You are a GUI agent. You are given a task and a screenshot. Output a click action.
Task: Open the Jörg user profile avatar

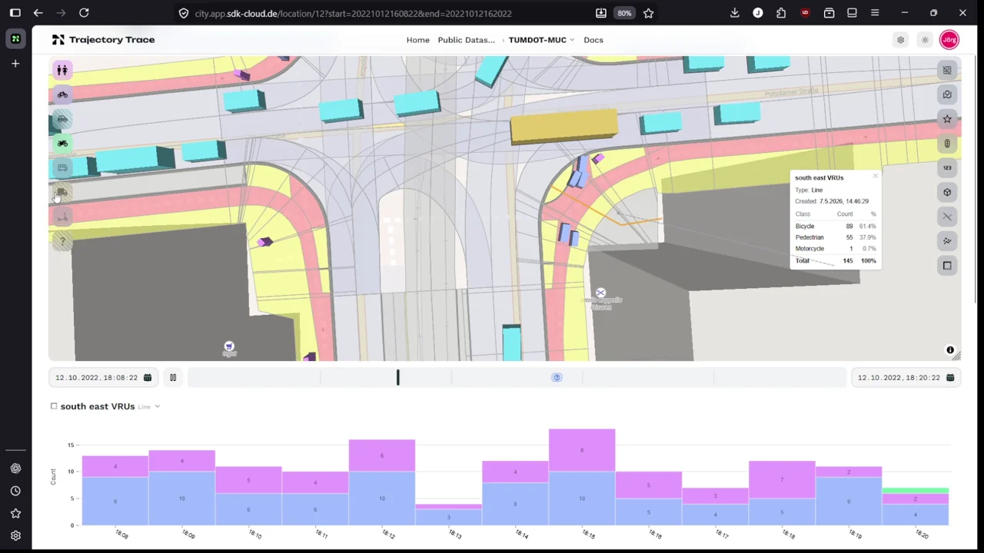(949, 40)
